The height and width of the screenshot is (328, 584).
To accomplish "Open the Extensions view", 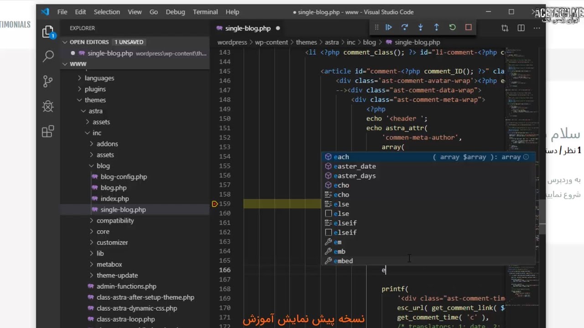I will tap(48, 132).
